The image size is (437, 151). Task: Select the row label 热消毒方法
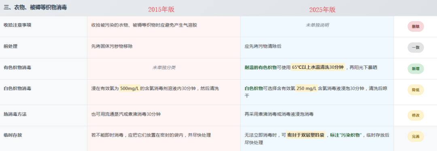pyautogui.click(x=15, y=114)
